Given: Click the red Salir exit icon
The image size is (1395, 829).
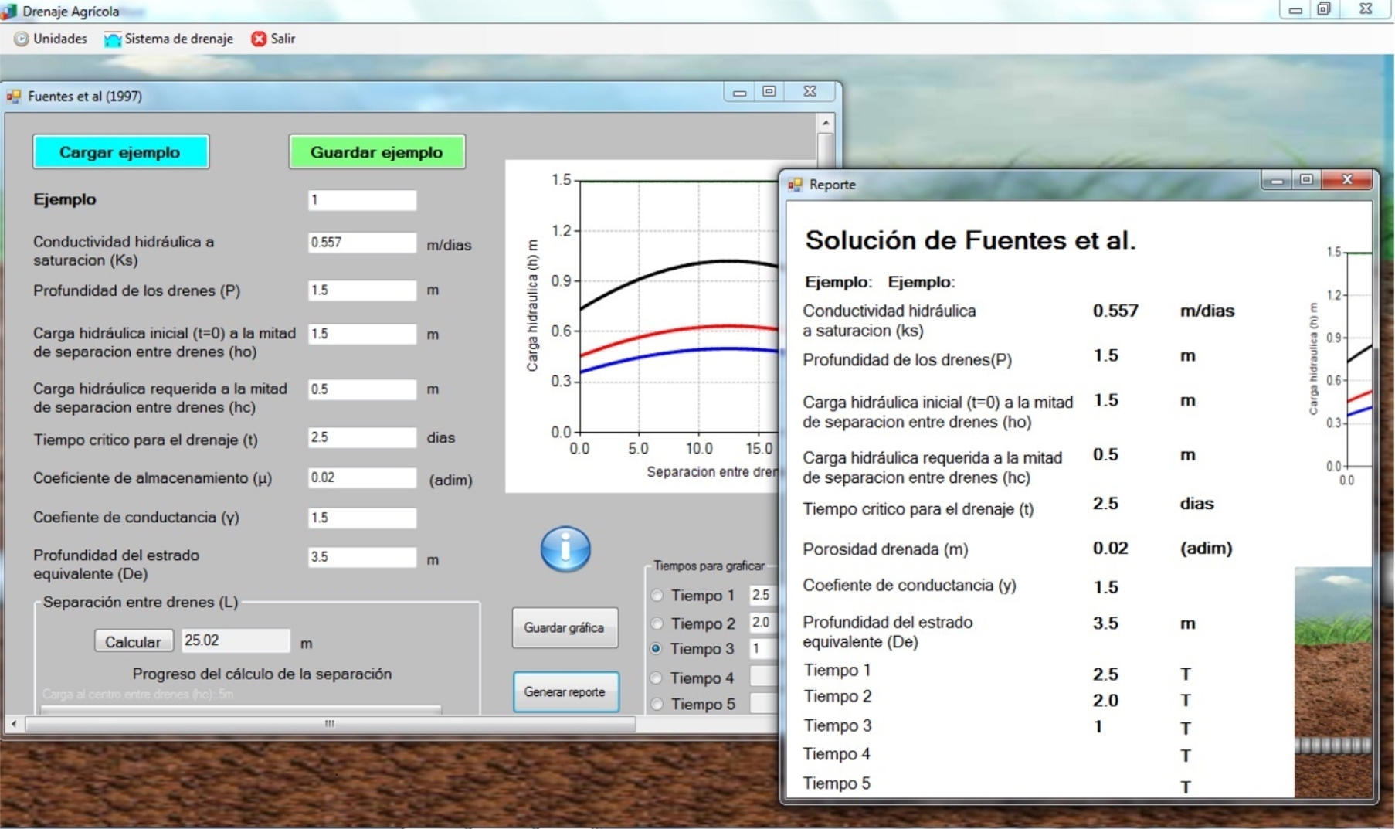Looking at the screenshot, I should 259,39.
